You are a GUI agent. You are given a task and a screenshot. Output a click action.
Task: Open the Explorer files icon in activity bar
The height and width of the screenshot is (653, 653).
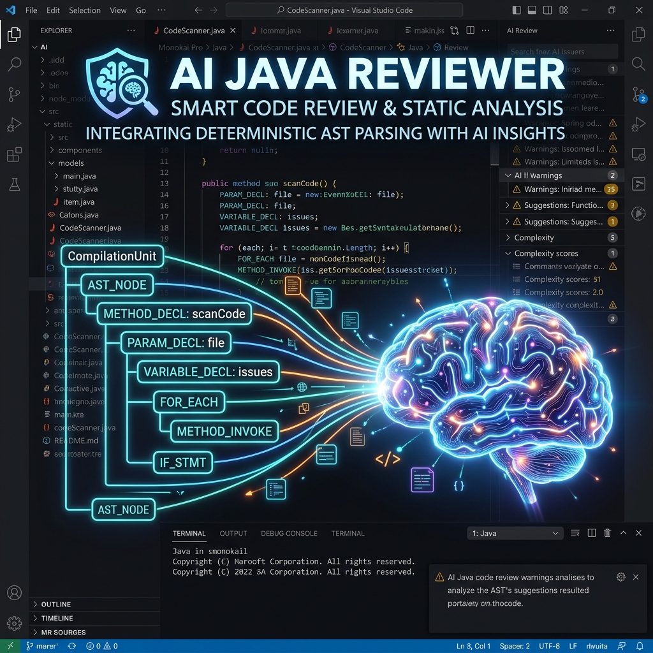(x=14, y=34)
